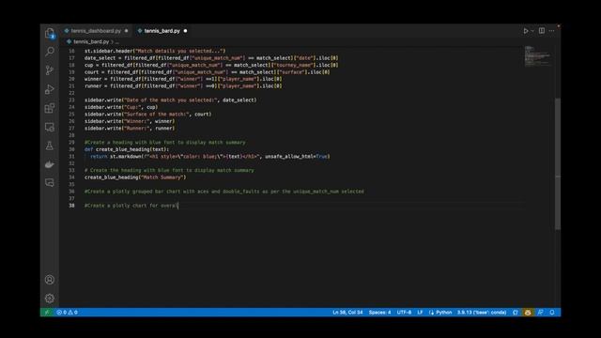Open the Docker whale view

click(x=50, y=164)
